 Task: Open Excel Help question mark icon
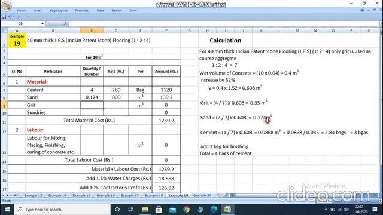[x=363, y=10]
